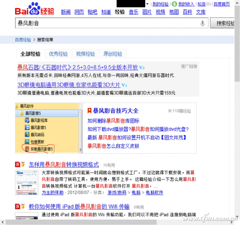Image resolution: width=240 pixels, height=225 pixels.
Task: Switch to the 音乐 navigation item
Action: coord(134,12)
